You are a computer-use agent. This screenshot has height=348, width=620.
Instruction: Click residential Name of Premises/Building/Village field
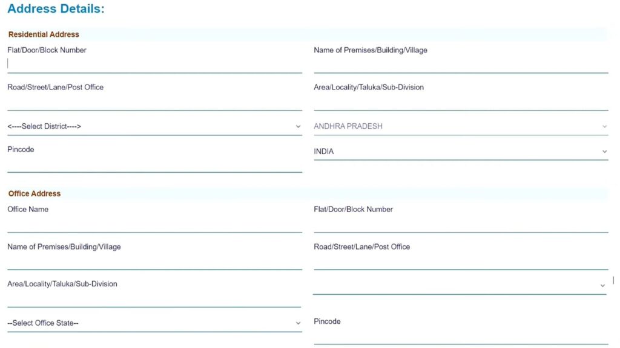pos(460,64)
